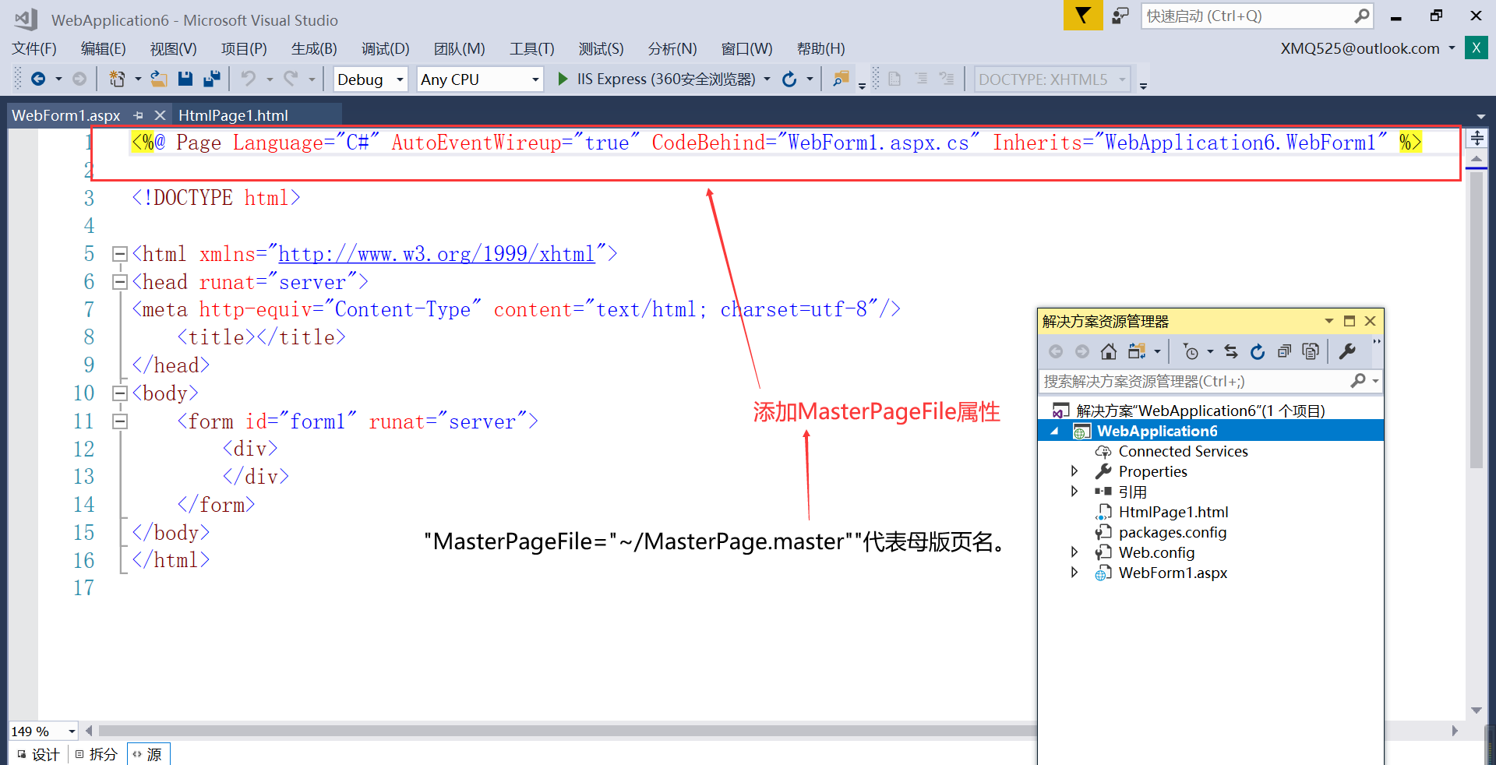Open Solution Explorer Properties with wrench icon

click(x=1347, y=351)
